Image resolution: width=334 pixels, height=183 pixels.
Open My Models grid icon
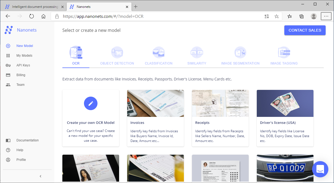point(8,56)
